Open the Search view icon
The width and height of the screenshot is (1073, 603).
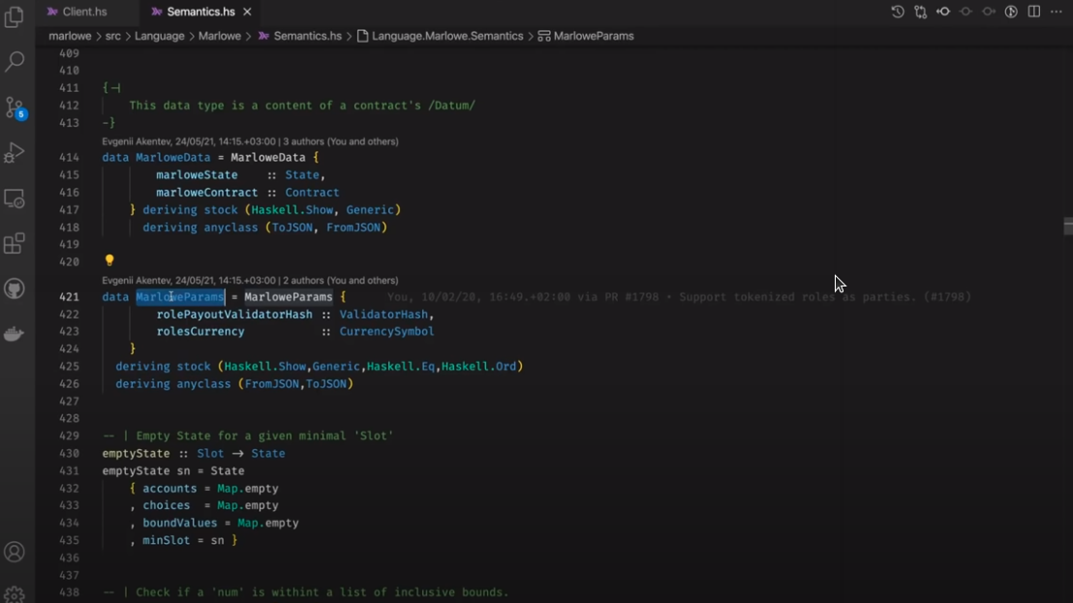tap(15, 62)
